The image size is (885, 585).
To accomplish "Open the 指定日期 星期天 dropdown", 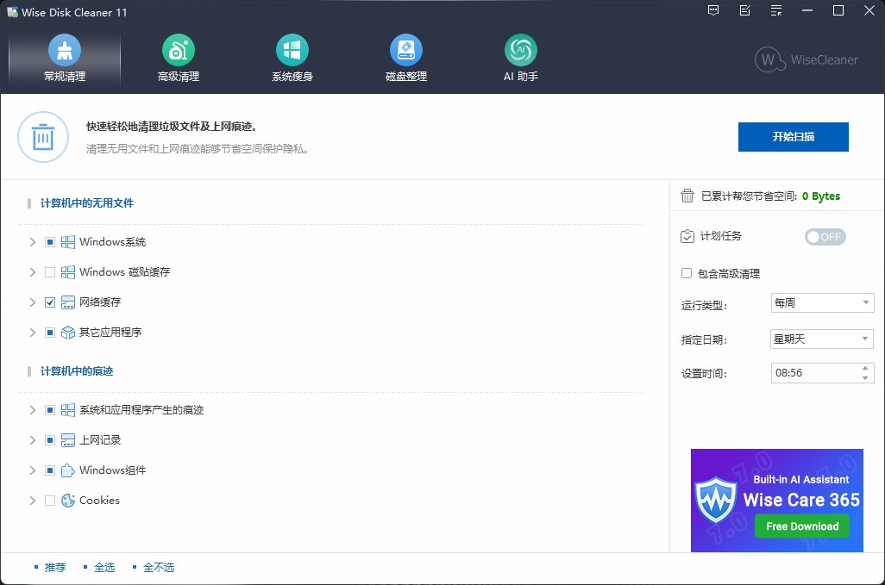I will [x=821, y=339].
